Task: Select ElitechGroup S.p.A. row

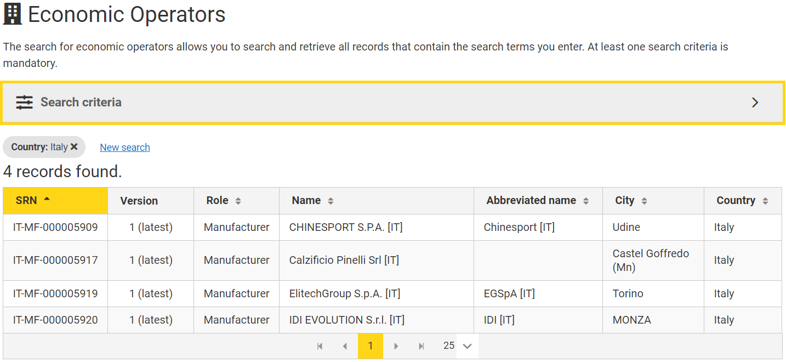Action: coord(392,293)
